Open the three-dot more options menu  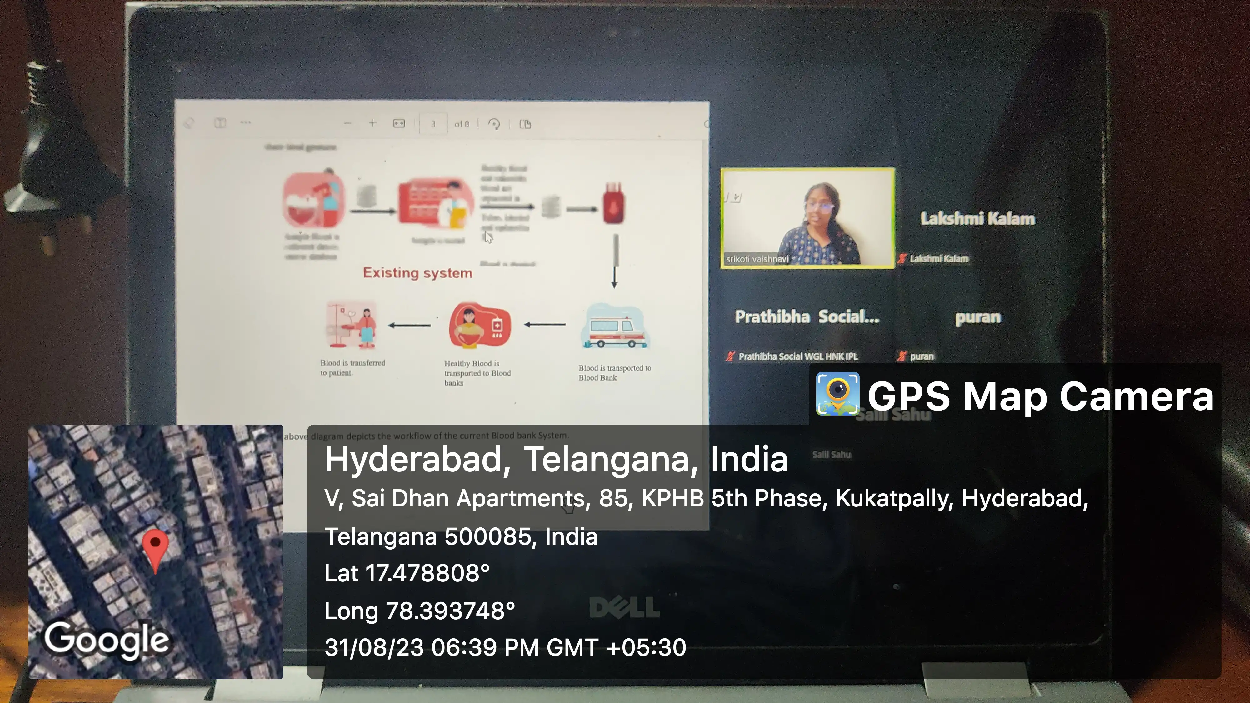tap(246, 123)
